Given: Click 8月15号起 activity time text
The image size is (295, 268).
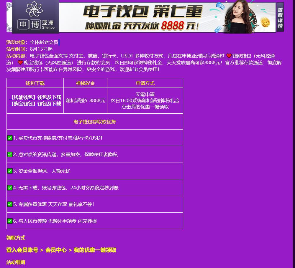Looking at the screenshot, I should click(41, 49).
